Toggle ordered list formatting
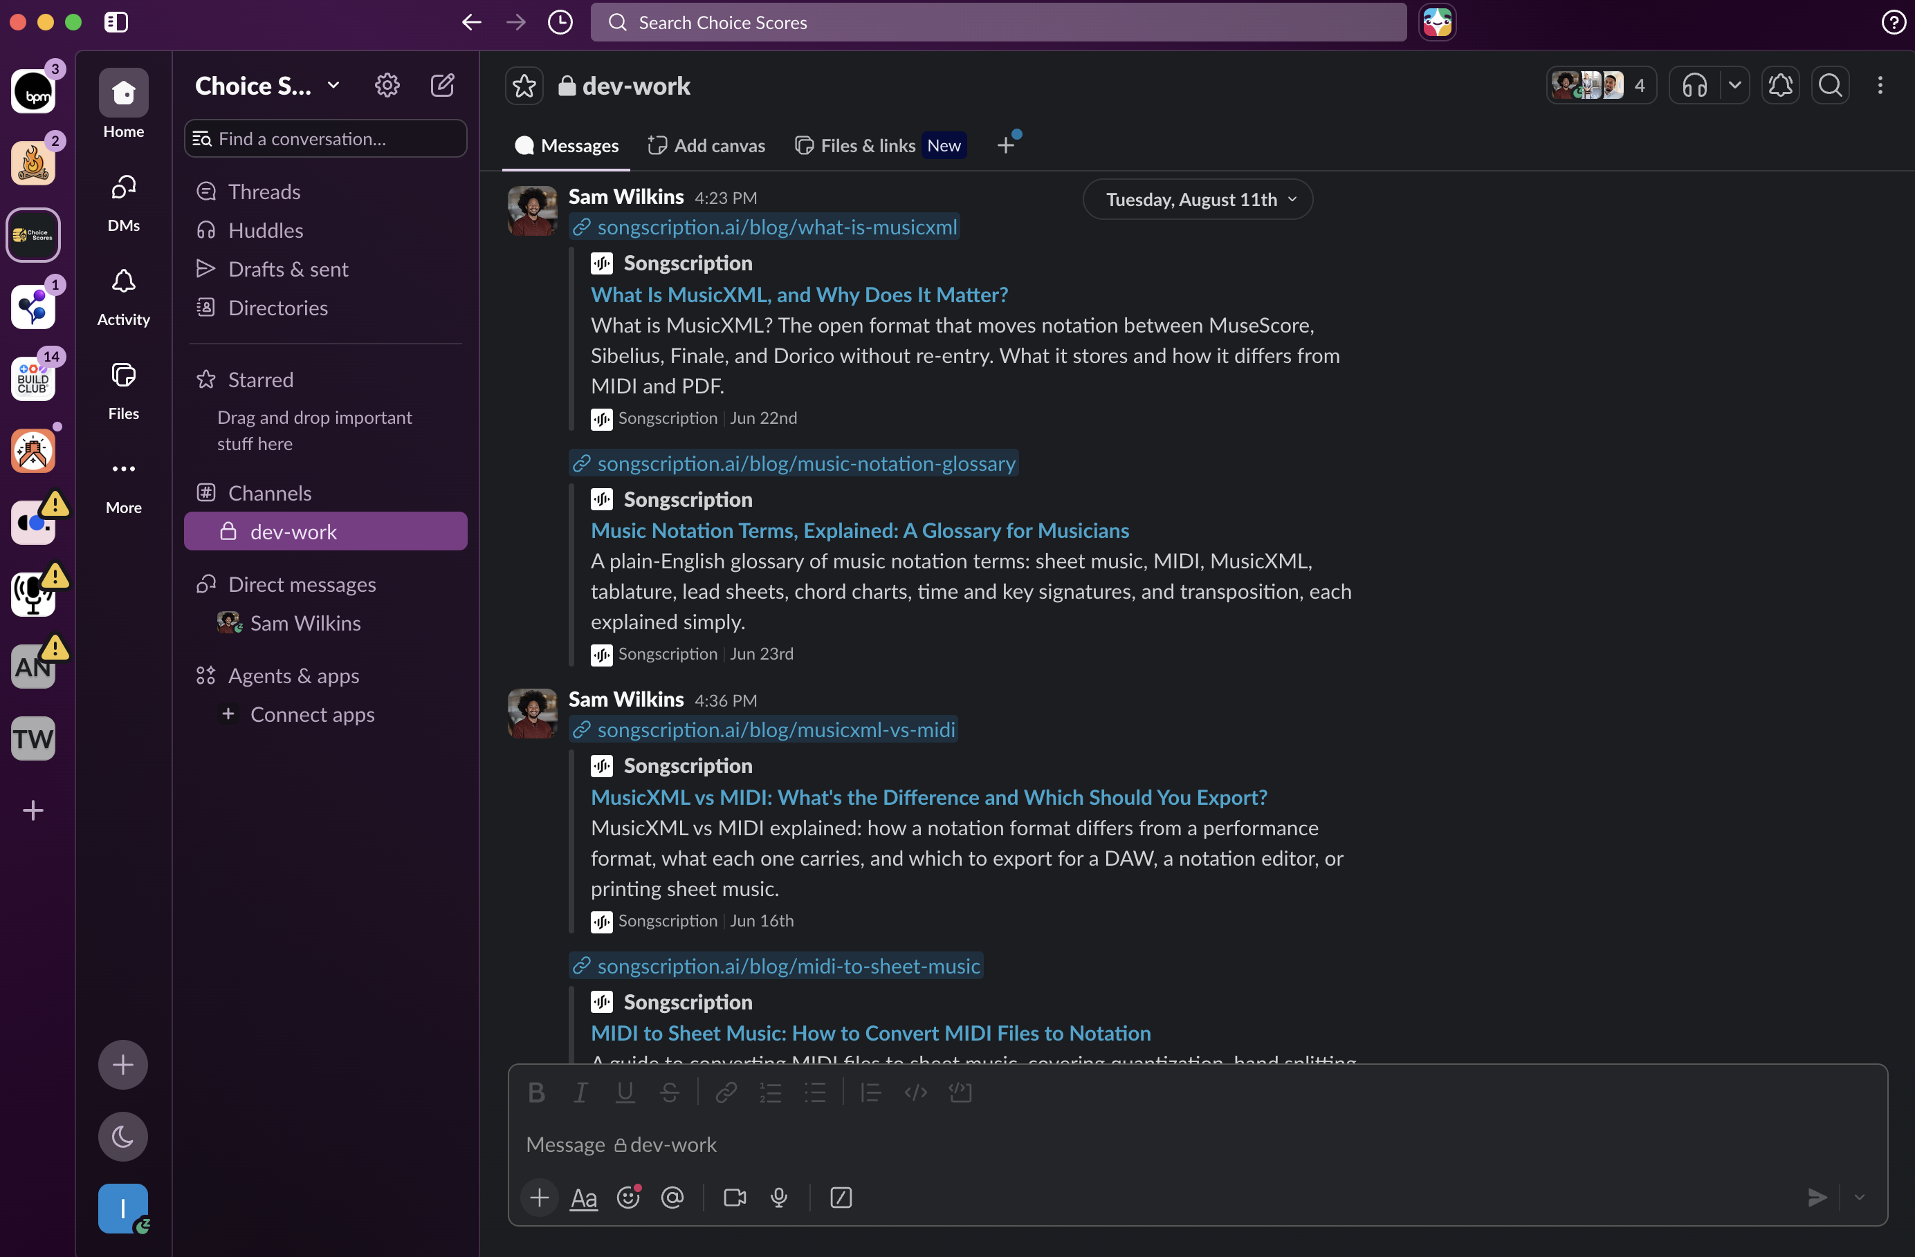The width and height of the screenshot is (1915, 1257). click(x=770, y=1093)
